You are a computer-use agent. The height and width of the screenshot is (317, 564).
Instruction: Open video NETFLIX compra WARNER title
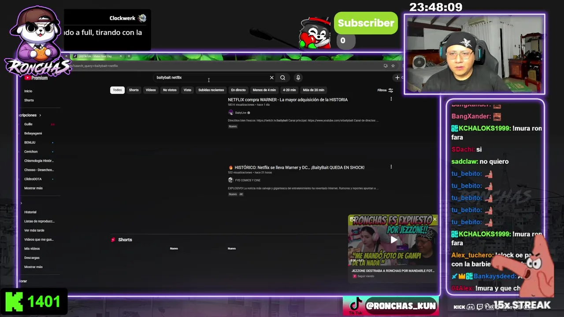[x=288, y=100]
